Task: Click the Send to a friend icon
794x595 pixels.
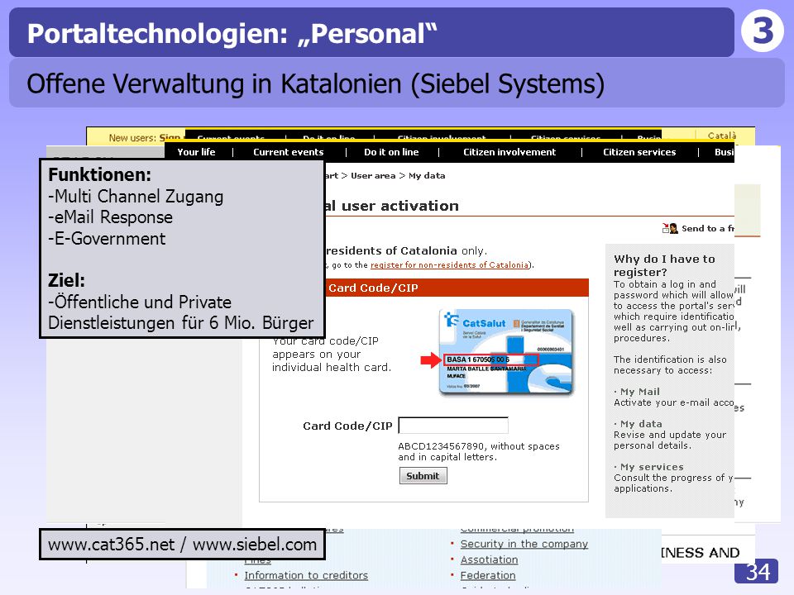Action: (x=670, y=228)
